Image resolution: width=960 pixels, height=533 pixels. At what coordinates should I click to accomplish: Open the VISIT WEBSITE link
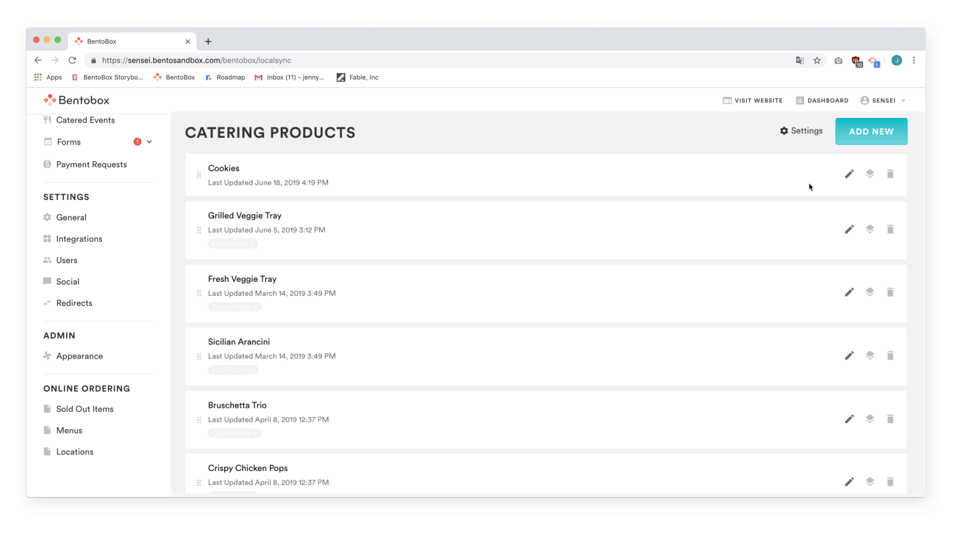tap(753, 101)
